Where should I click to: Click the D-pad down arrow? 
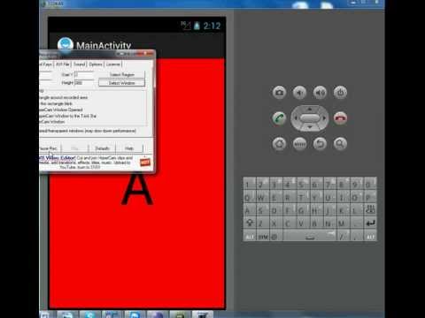[310, 127]
